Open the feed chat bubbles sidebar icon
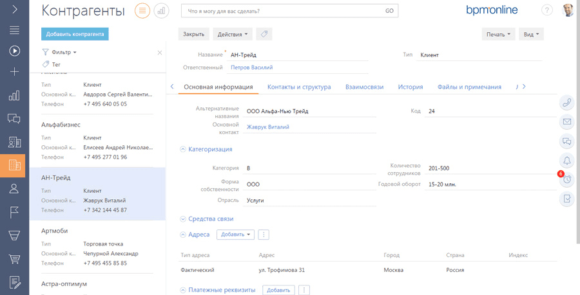This screenshot has width=580, height=295. point(14,118)
